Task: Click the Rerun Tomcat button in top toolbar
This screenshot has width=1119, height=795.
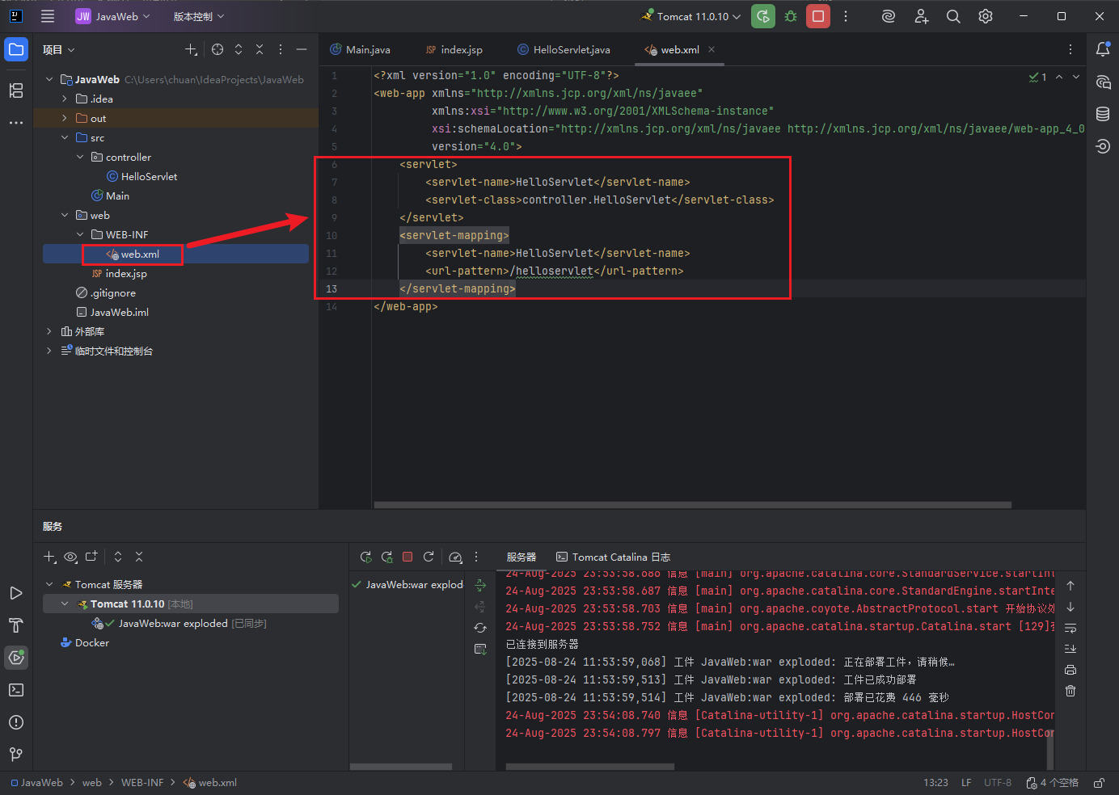Action: pyautogui.click(x=763, y=16)
